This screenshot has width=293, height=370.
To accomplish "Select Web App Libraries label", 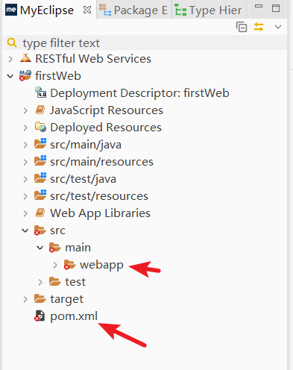I will pos(101,213).
